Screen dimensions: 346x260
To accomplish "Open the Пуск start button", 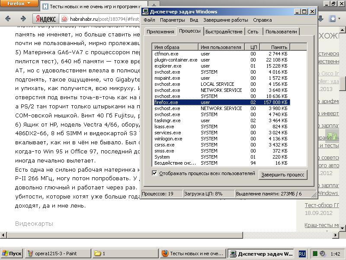I will [12, 253].
